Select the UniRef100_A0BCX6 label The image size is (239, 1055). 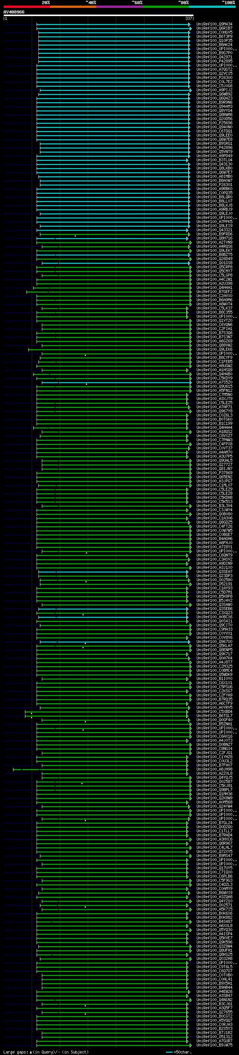(x=214, y=617)
